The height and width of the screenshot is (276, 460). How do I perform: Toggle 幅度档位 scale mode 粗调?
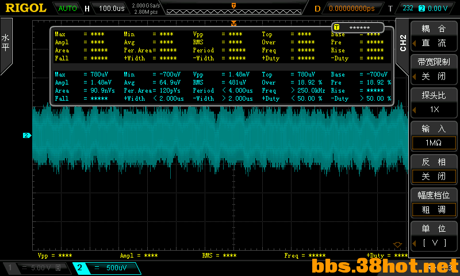434,202
